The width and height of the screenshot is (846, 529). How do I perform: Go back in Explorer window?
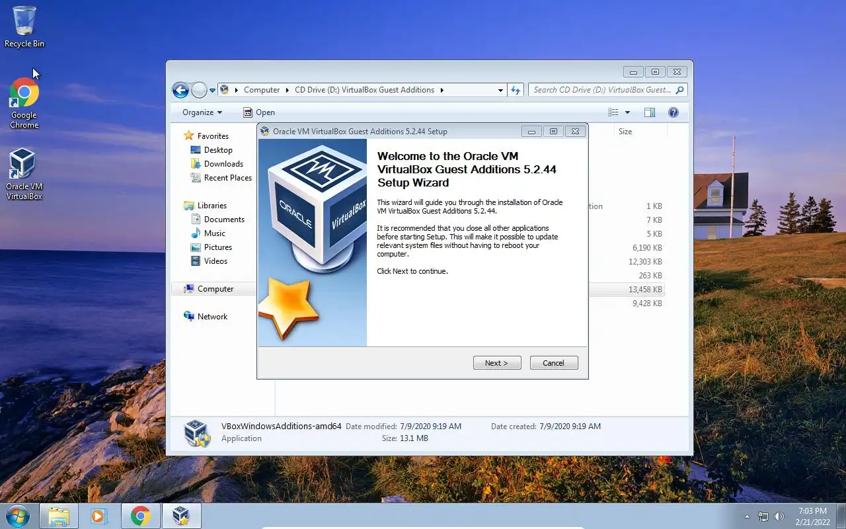tap(180, 90)
